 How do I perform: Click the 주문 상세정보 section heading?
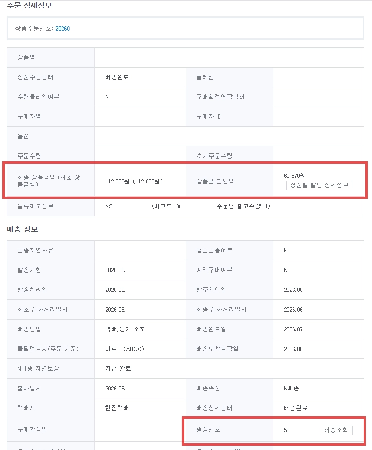[29, 6]
